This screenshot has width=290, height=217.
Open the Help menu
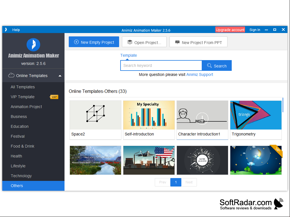tap(16, 30)
